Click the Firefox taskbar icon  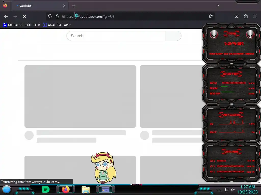[66, 189]
